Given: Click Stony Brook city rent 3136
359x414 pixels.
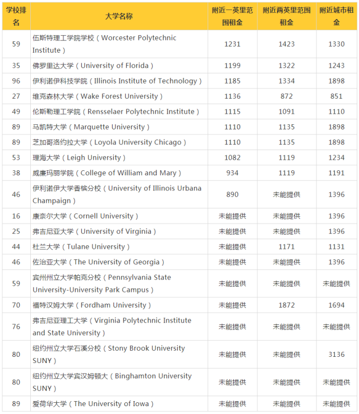Looking at the screenshot, I should 337,354.
